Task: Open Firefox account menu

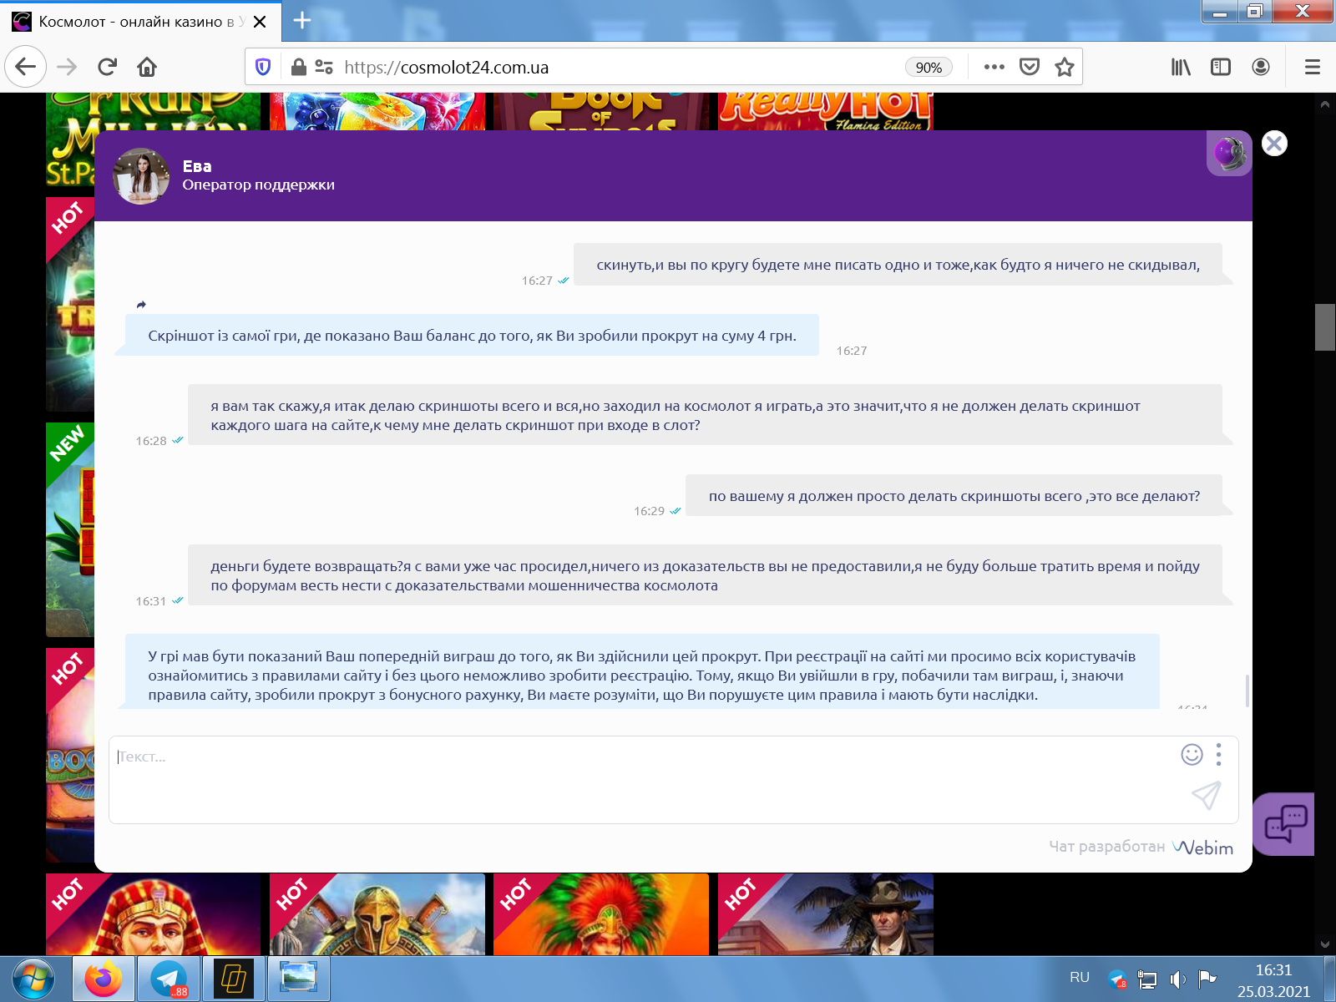Action: pos(1261,67)
